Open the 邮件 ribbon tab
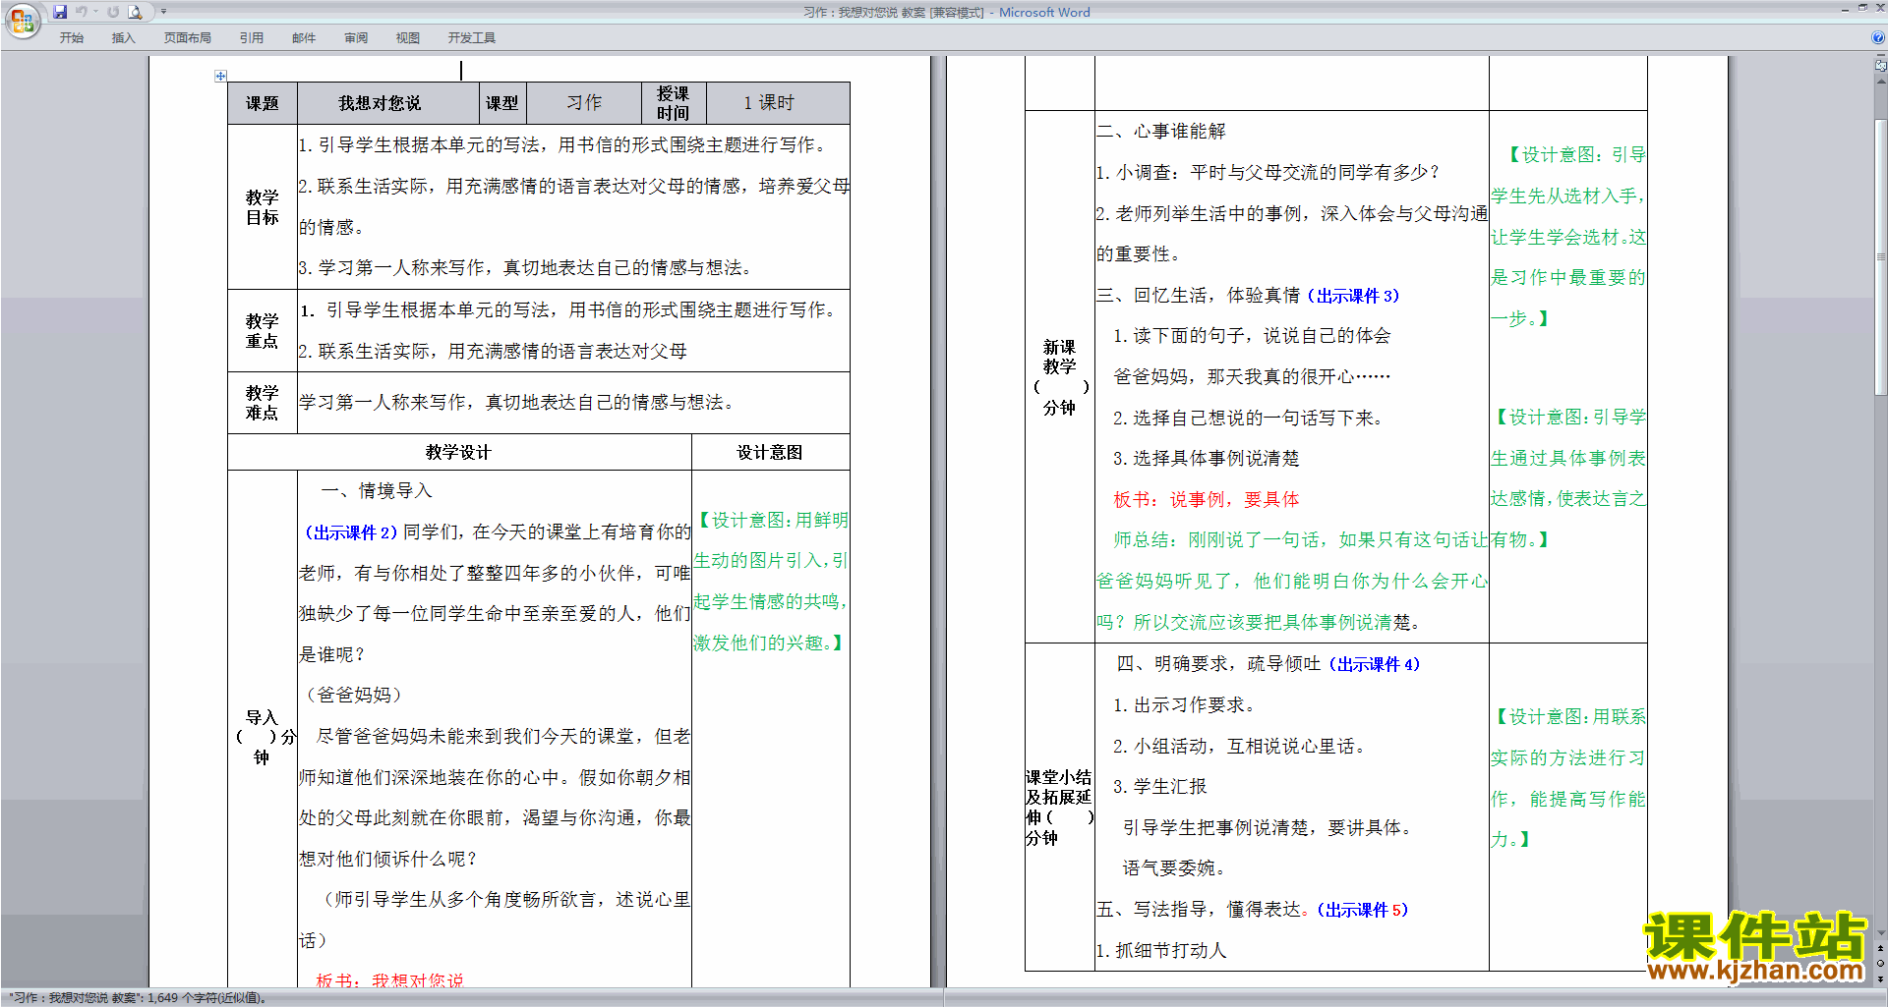The image size is (1888, 1007). coord(304,38)
